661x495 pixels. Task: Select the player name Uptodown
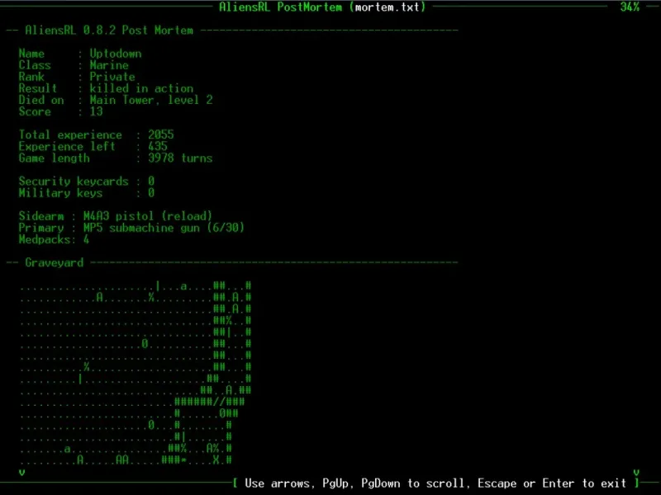point(116,54)
